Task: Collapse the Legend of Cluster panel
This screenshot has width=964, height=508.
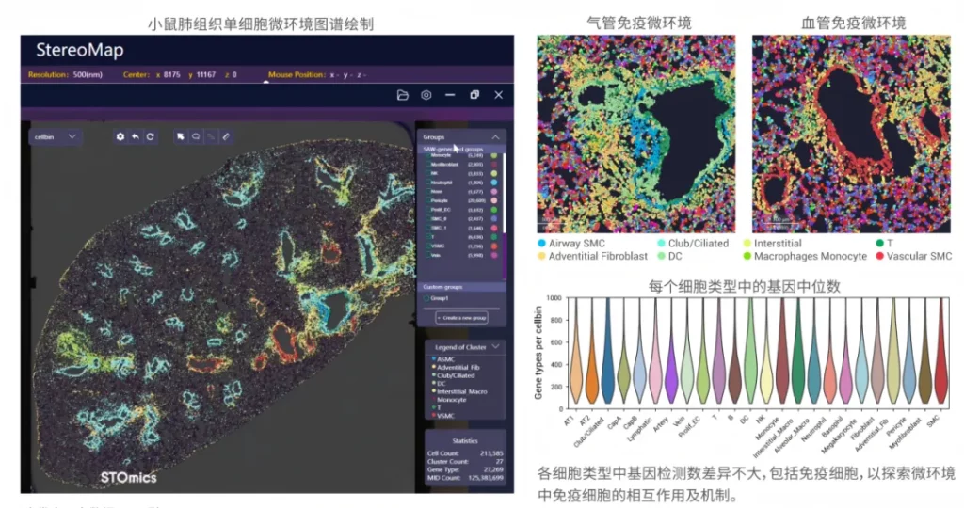Action: (x=497, y=347)
